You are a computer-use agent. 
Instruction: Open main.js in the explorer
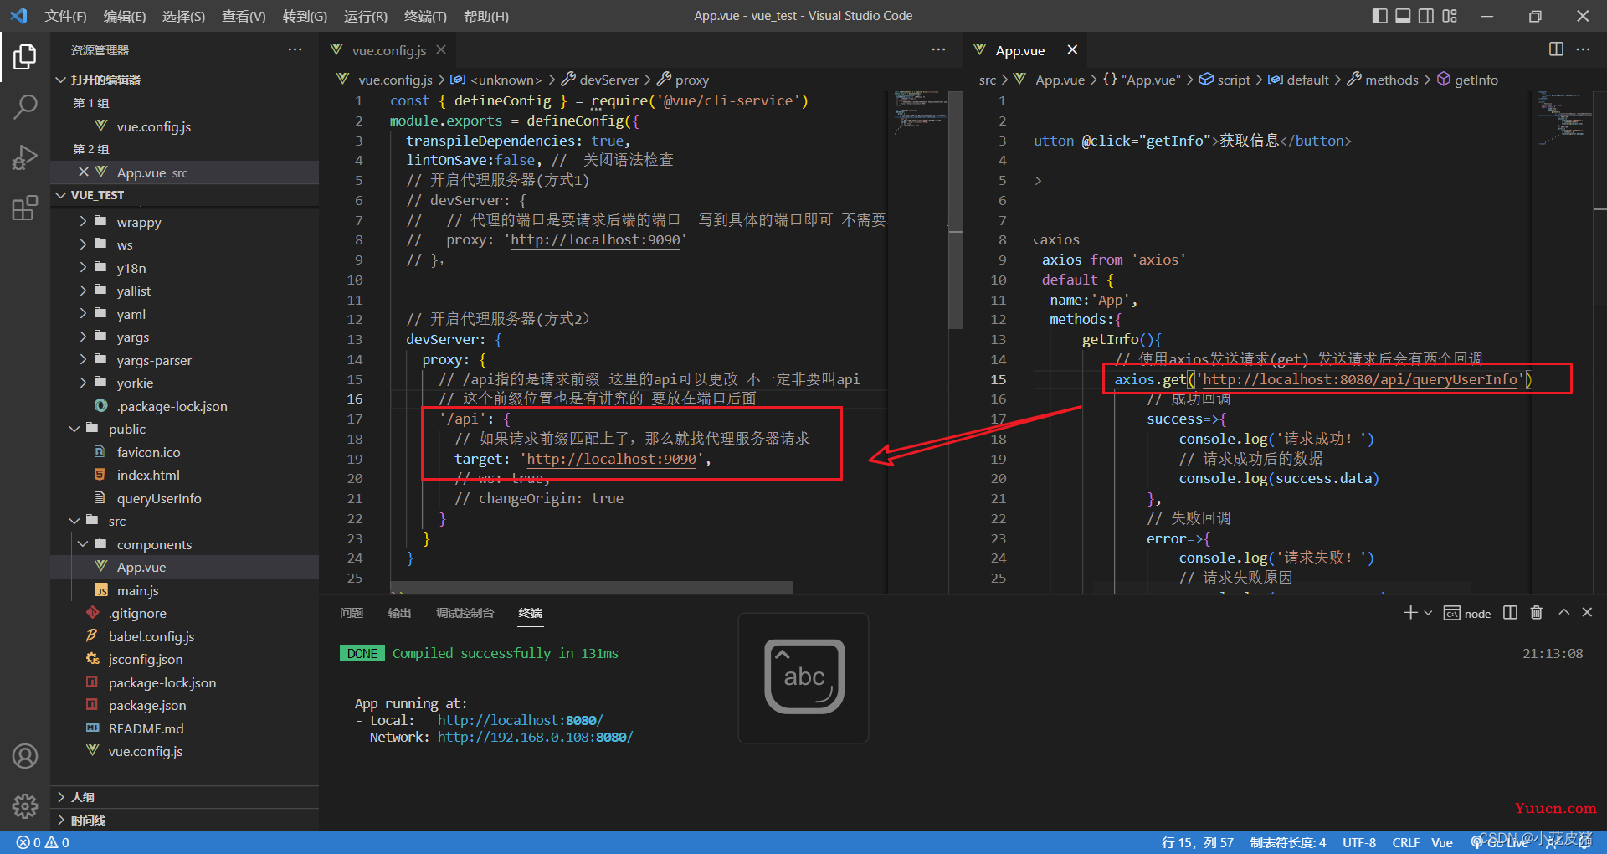click(137, 590)
